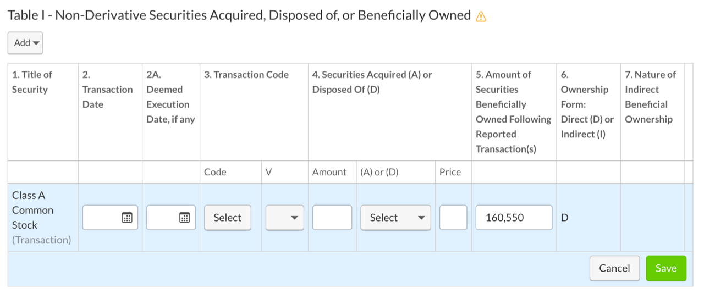Click into the Deemed Execution Date field
This screenshot has width=715, height=299.
tap(163, 218)
